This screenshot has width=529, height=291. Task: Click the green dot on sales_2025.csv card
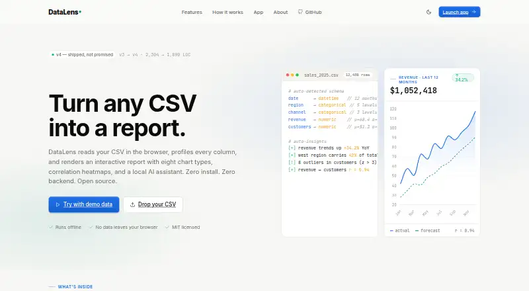tap(297, 75)
